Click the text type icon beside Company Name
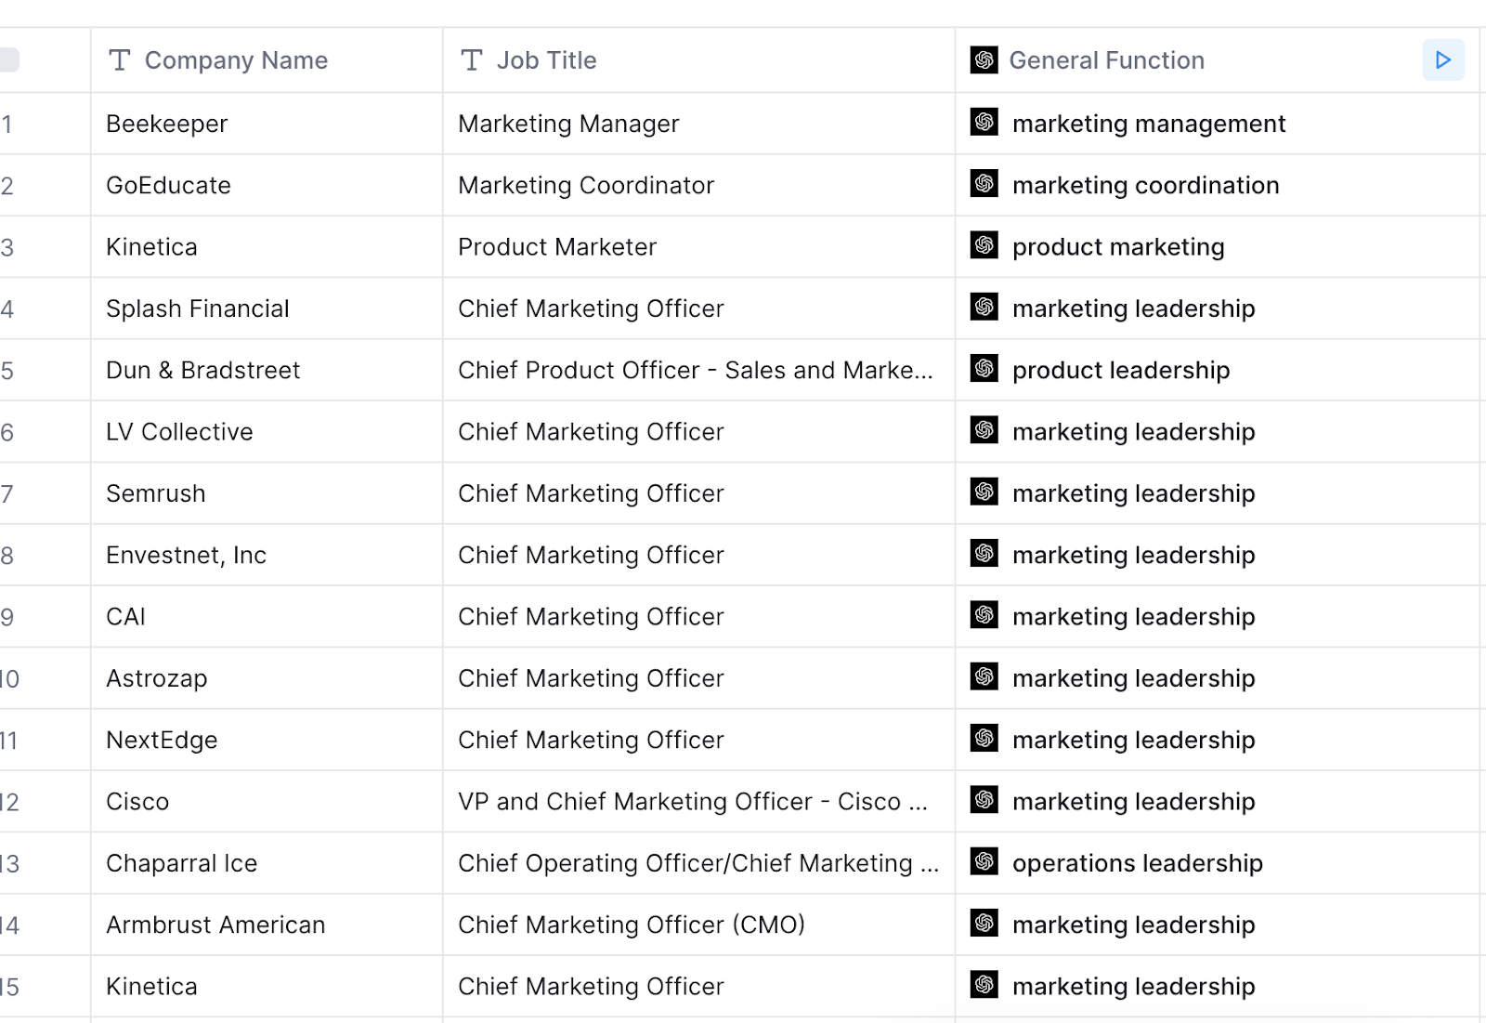 [x=120, y=60]
